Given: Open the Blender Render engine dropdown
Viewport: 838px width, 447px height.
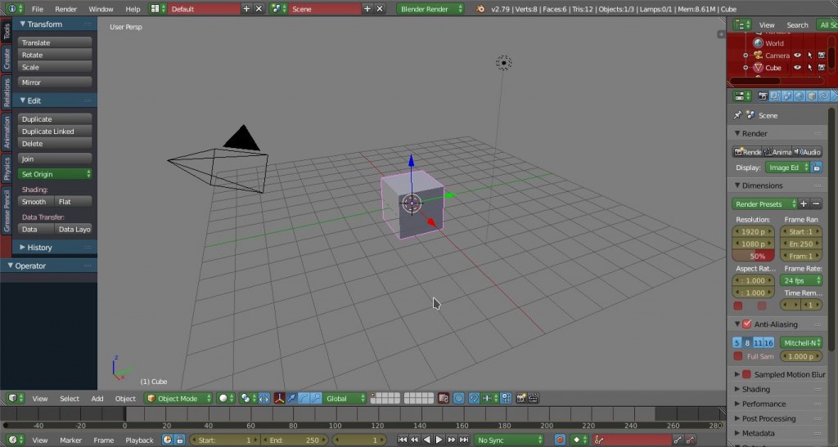Looking at the screenshot, I should [430, 8].
